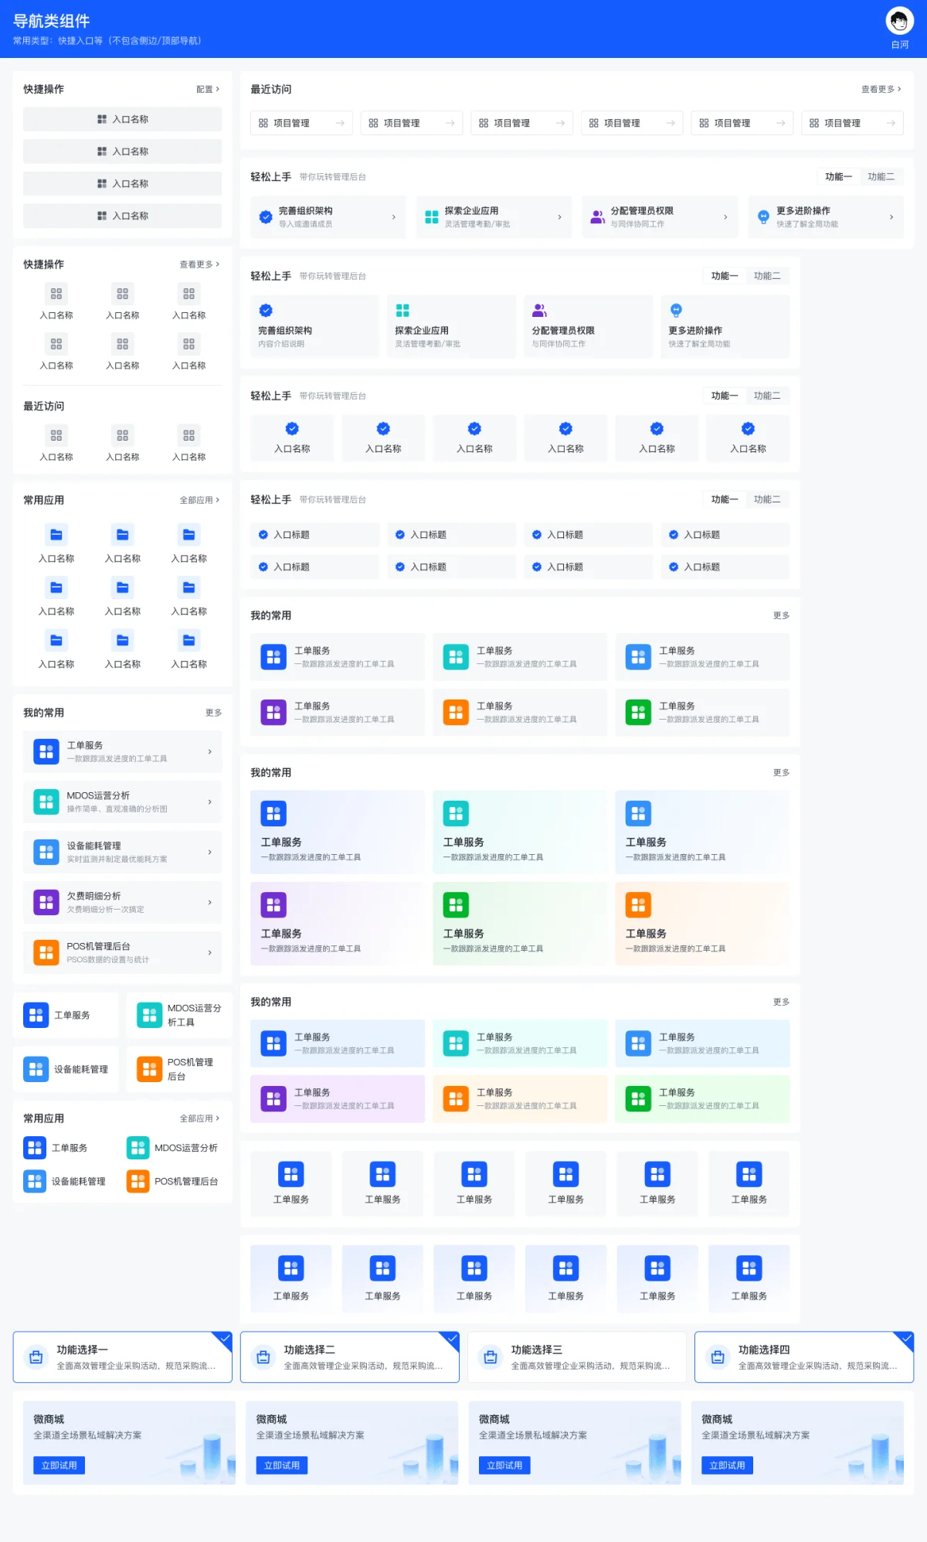Click the orange icon beside PSOS数据的设置与统计
The height and width of the screenshot is (1542, 927).
tap(46, 952)
